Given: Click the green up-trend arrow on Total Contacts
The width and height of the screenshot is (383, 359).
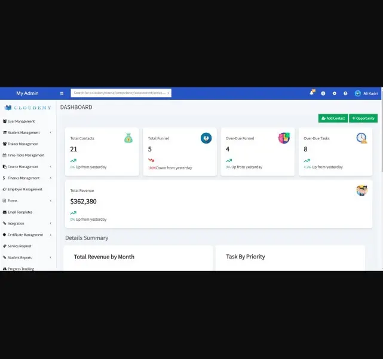Looking at the screenshot, I should 73,161.
